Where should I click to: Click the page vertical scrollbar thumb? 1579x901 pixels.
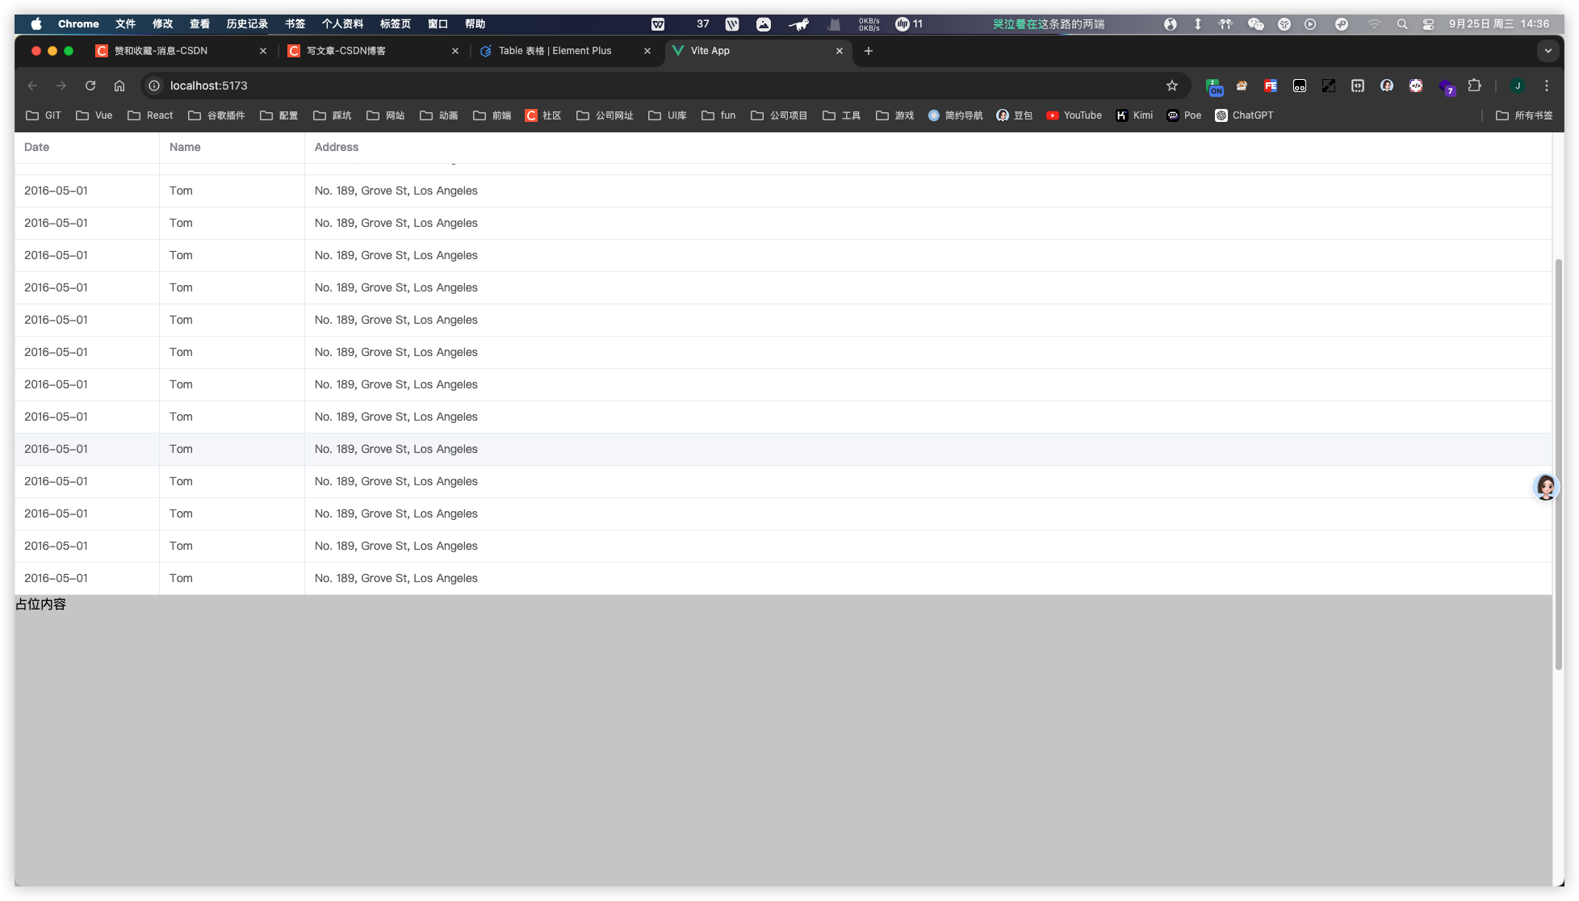1558,464
